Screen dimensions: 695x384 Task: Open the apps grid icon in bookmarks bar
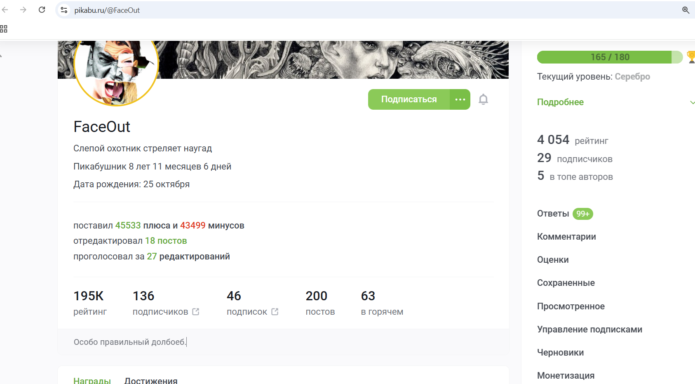click(x=4, y=29)
